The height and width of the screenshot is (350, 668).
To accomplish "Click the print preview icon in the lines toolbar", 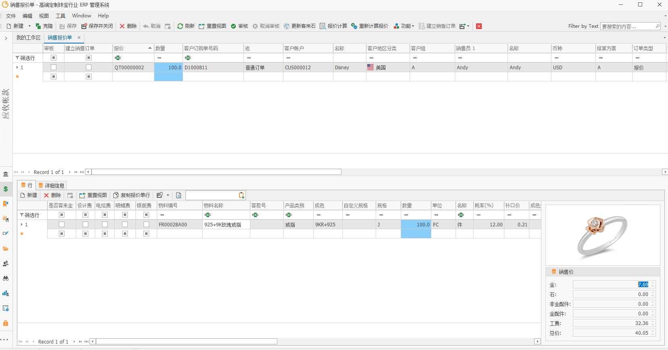I will tap(179, 195).
